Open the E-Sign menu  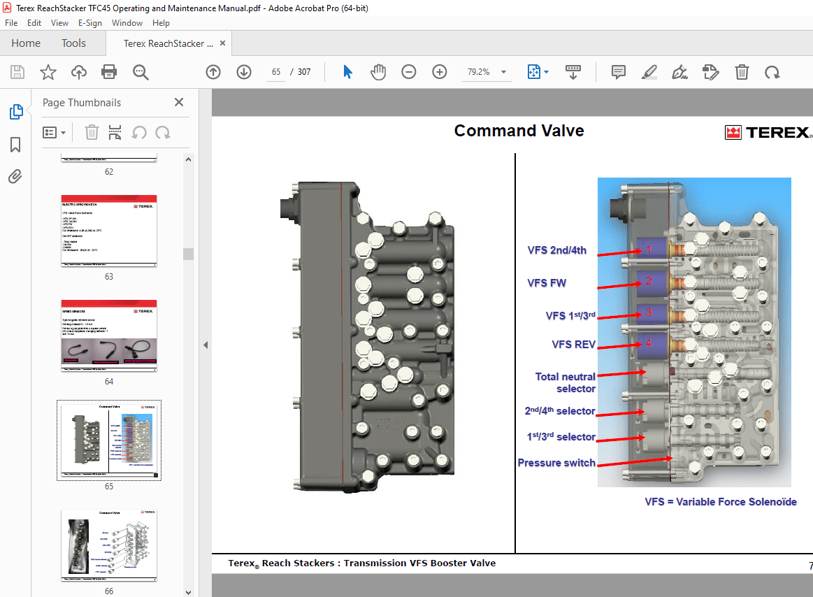[x=89, y=23]
